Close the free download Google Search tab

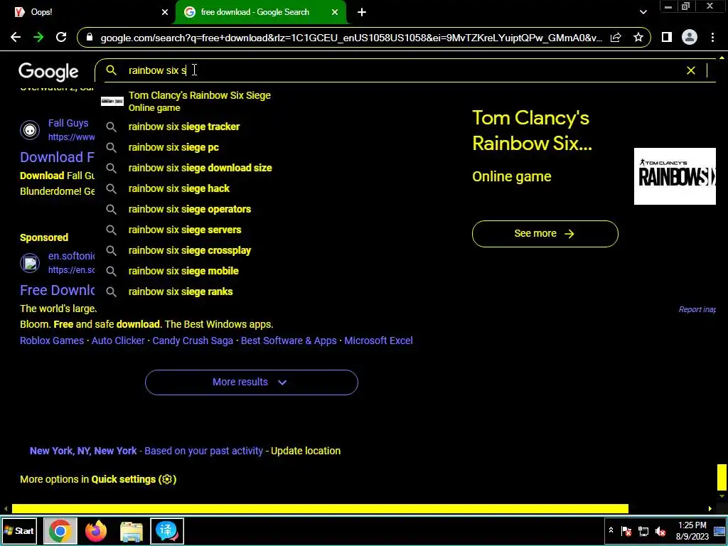[x=335, y=13]
